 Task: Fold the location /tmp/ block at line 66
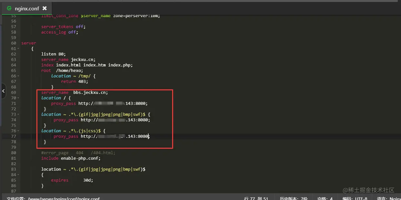18,76
